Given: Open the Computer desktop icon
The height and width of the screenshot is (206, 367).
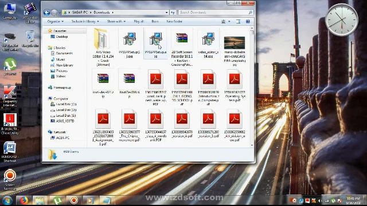Looking at the screenshot, I should [10, 11].
